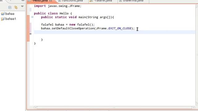Viewport: 198px width, 111px height.
Task: Click the bahaa project folder icon
Action: (3, 14)
